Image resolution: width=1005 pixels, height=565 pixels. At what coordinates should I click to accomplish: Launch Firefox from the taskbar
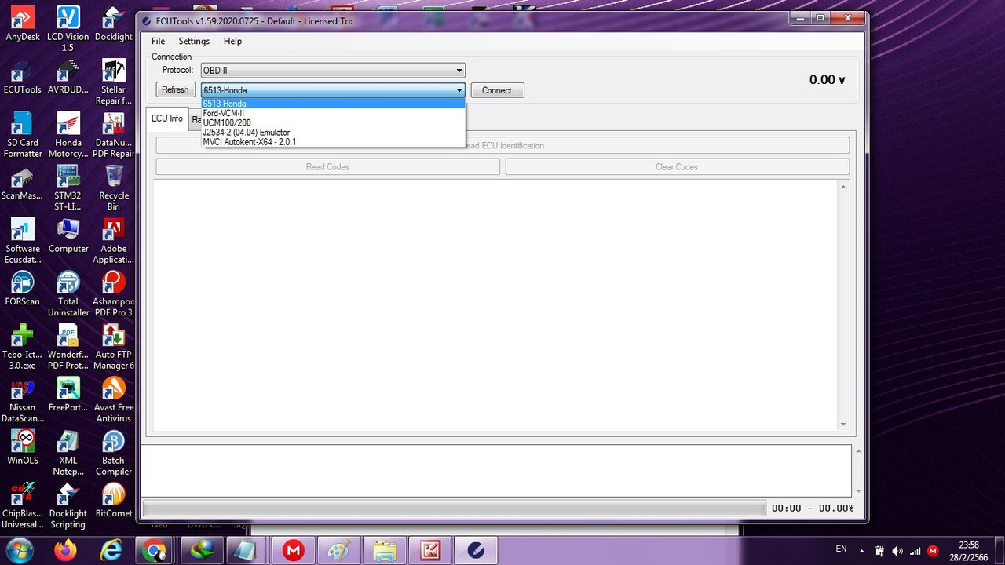pos(66,551)
